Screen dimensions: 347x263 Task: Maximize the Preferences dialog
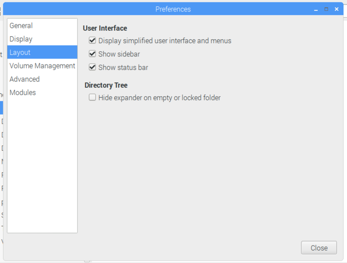[x=326, y=9]
